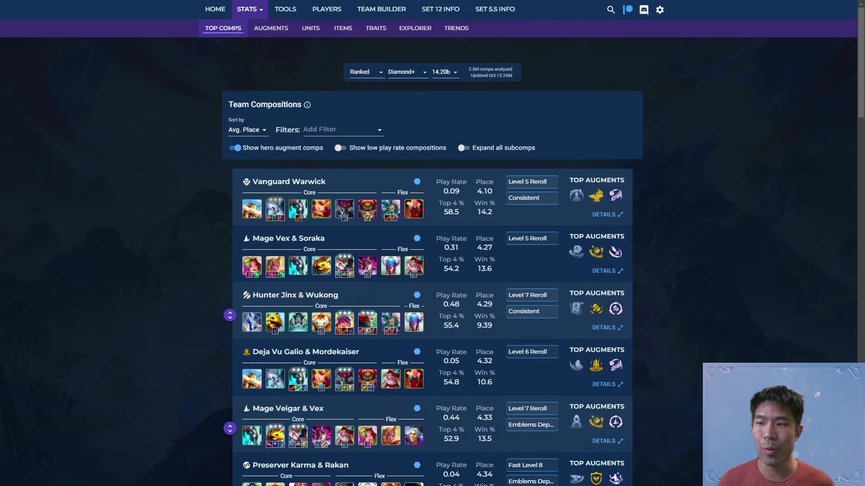Select first top augment of Mage Vex & Soraka

click(x=576, y=252)
